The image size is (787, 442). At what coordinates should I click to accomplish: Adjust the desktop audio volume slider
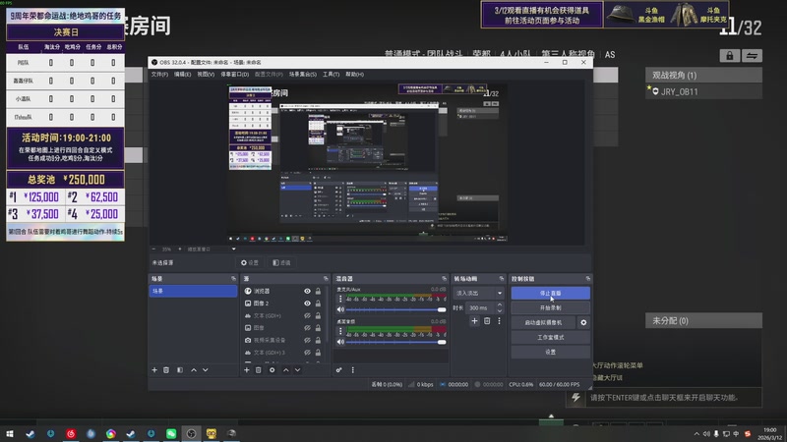(x=396, y=342)
